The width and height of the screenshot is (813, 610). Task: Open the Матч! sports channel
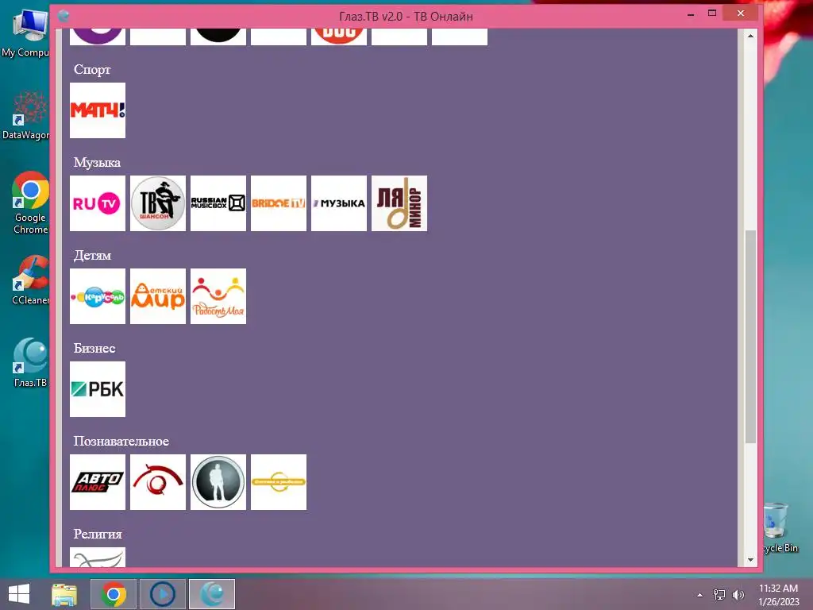(x=98, y=110)
